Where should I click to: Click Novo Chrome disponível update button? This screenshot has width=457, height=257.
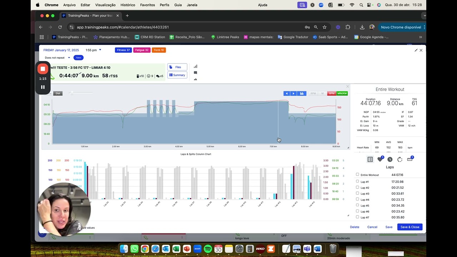[x=403, y=27]
